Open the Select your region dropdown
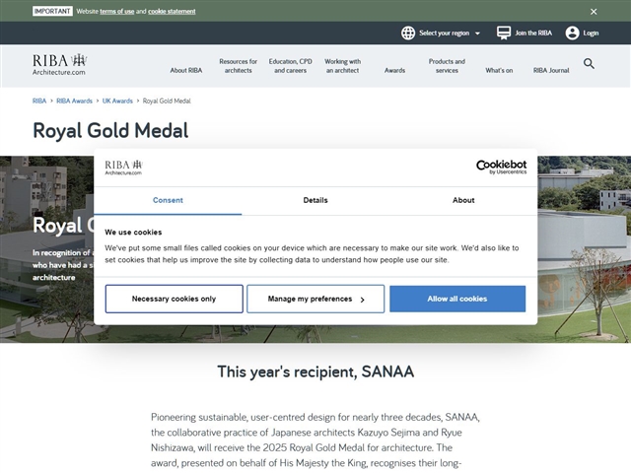 (450, 33)
